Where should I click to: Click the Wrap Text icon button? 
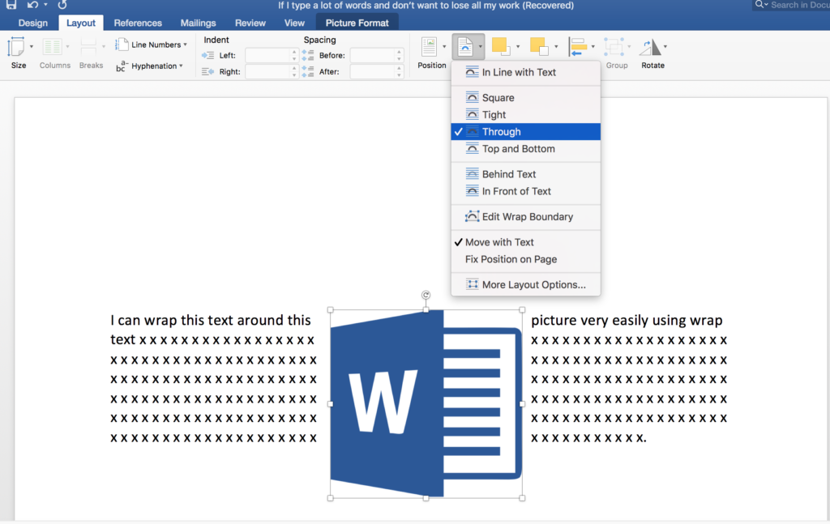464,46
